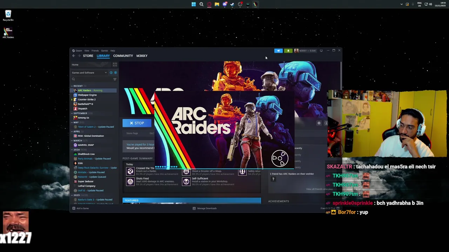Collapse the SEPTEMBER category

click(72, 113)
